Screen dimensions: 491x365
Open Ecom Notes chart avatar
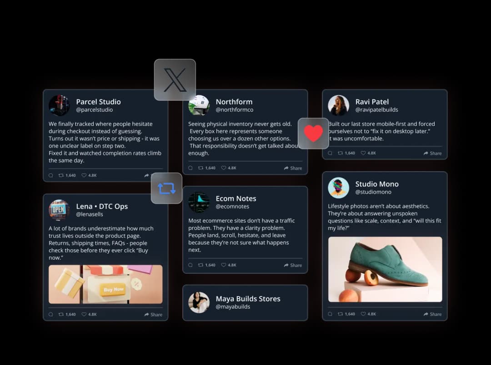(x=199, y=202)
